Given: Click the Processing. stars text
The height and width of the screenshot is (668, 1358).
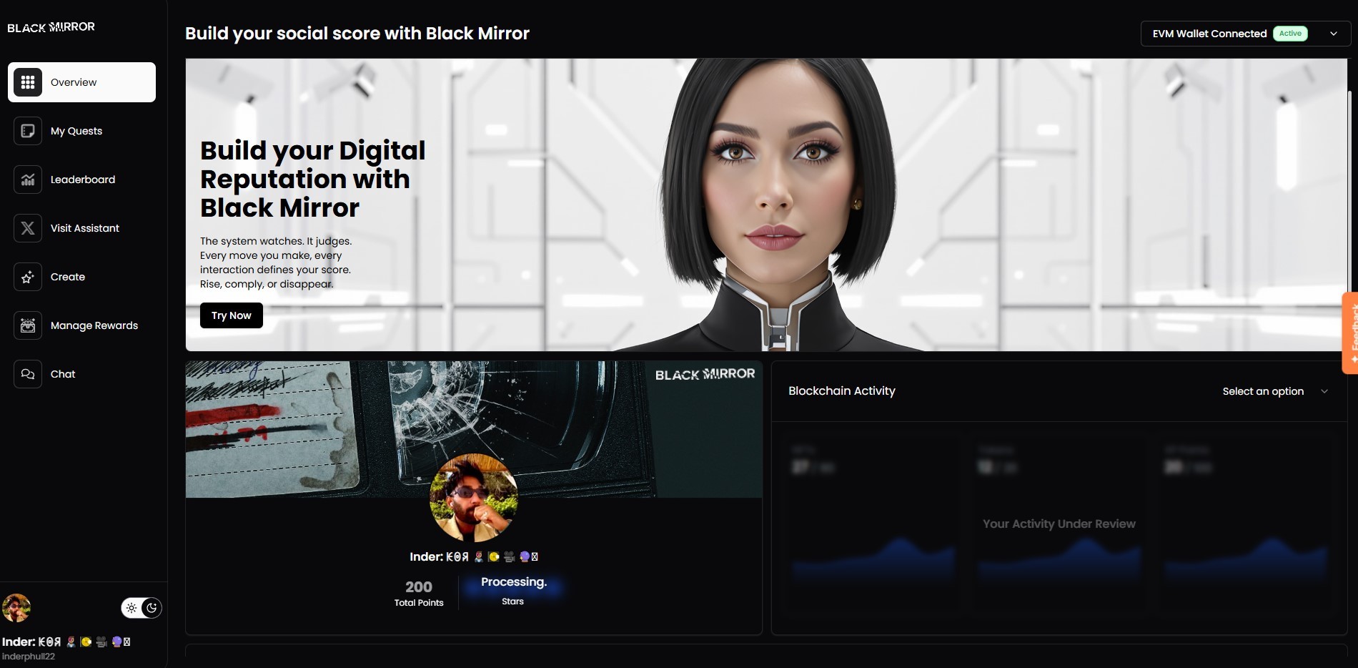Looking at the screenshot, I should pos(514,582).
